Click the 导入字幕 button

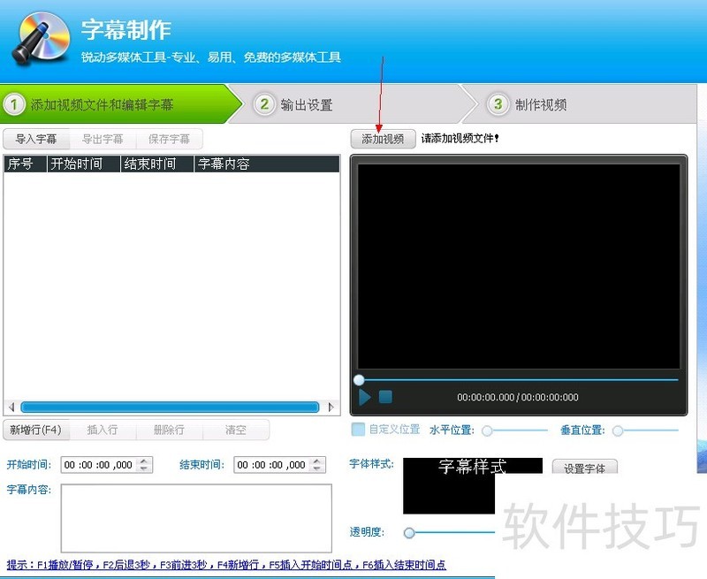point(36,139)
